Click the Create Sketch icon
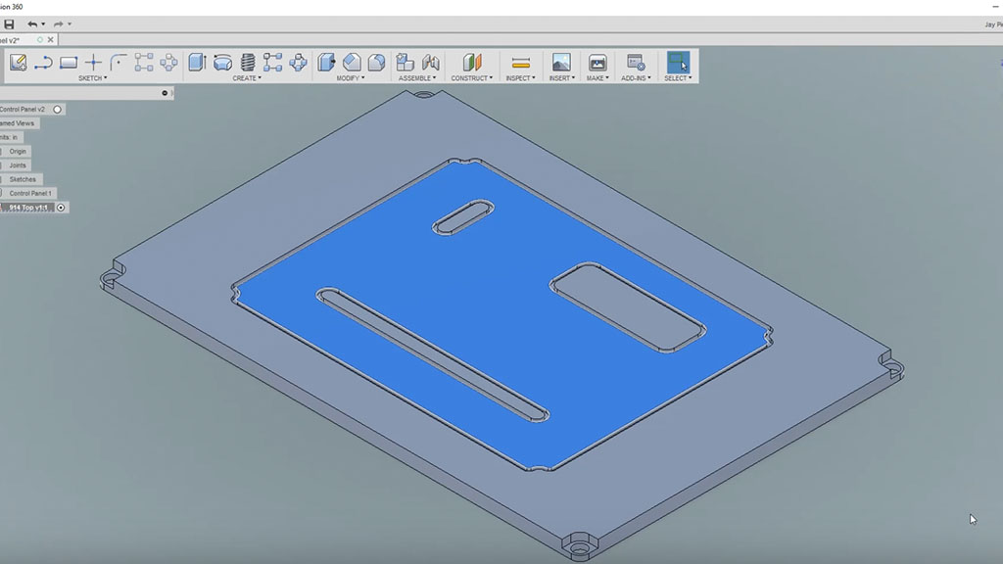 point(18,63)
